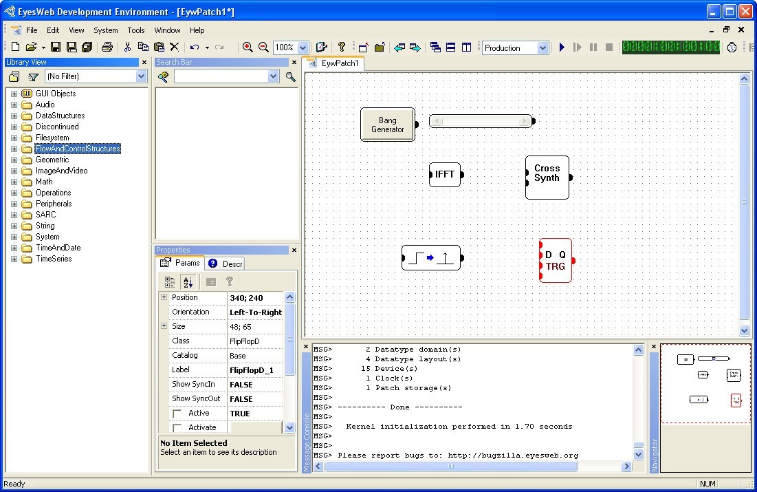This screenshot has width=757, height=492.
Task: Pause patch execution
Action: [x=593, y=47]
